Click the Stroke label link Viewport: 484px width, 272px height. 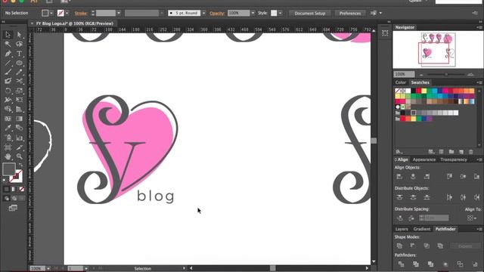click(x=81, y=14)
